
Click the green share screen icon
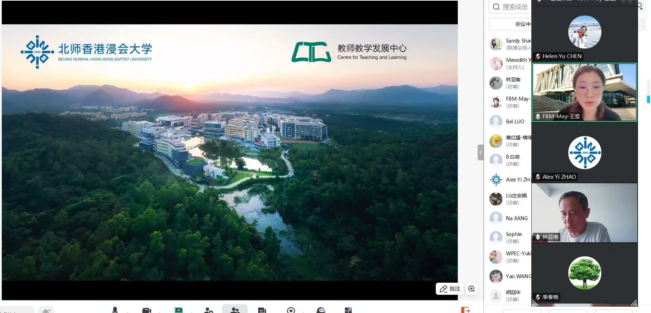pyautogui.click(x=179, y=310)
